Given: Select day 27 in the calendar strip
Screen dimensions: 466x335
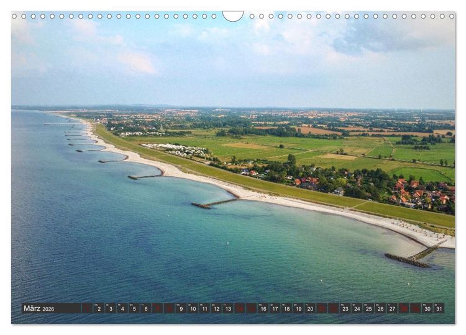Looking at the screenshot, I should pyautogui.click(x=392, y=308).
